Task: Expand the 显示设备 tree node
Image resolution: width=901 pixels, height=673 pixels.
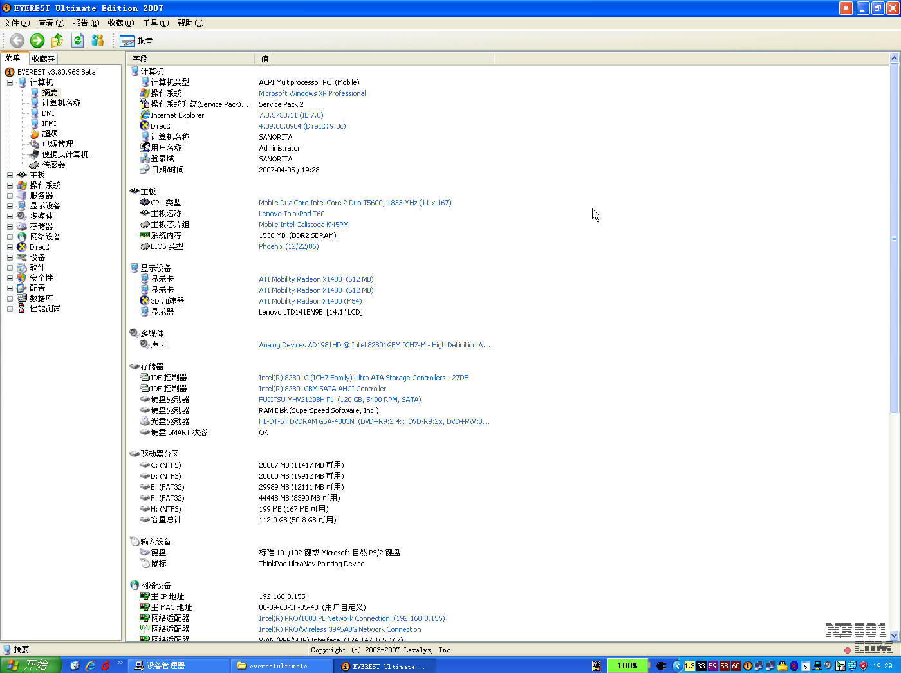Action: [x=10, y=206]
